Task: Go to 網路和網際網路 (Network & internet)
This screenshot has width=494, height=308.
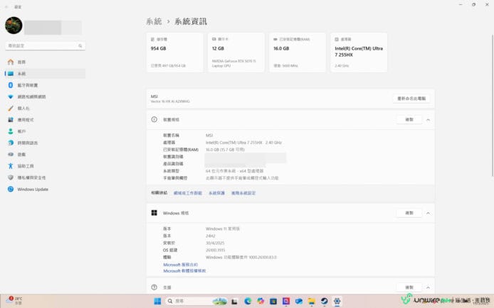Action: tap(31, 97)
